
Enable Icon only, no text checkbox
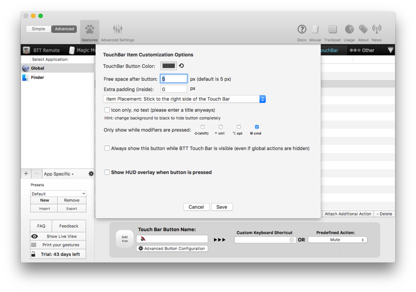[107, 110]
